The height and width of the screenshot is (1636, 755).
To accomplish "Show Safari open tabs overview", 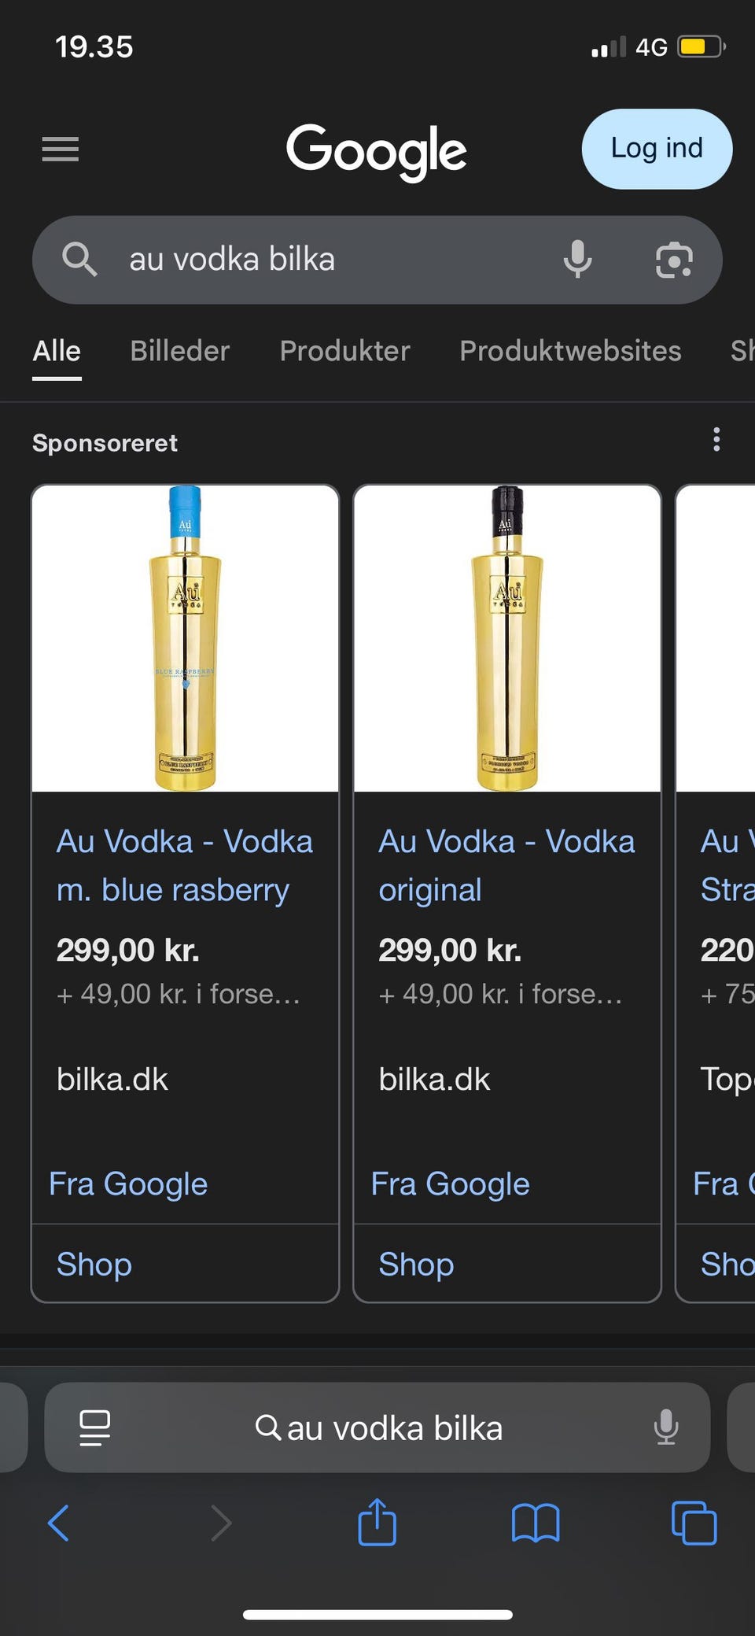I will coord(694,1523).
